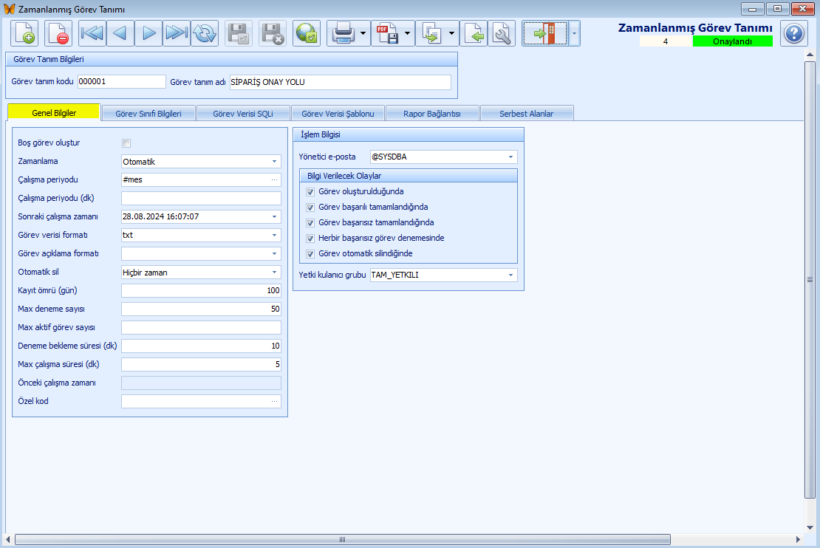Open the 'Rapor Bağlantısı' tab

432,114
